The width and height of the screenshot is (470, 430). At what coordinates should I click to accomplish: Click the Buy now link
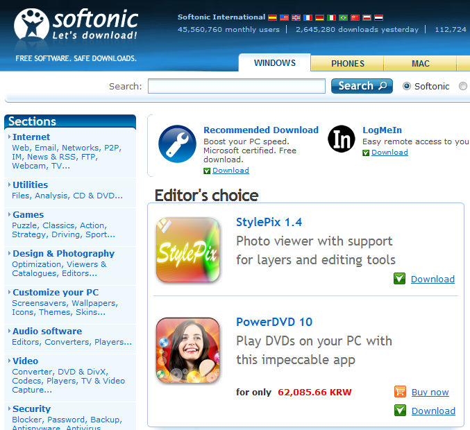(430, 392)
